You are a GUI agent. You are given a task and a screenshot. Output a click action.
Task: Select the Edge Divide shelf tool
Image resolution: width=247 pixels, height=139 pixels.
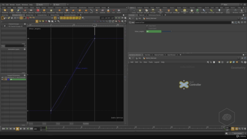click(x=80, y=11)
